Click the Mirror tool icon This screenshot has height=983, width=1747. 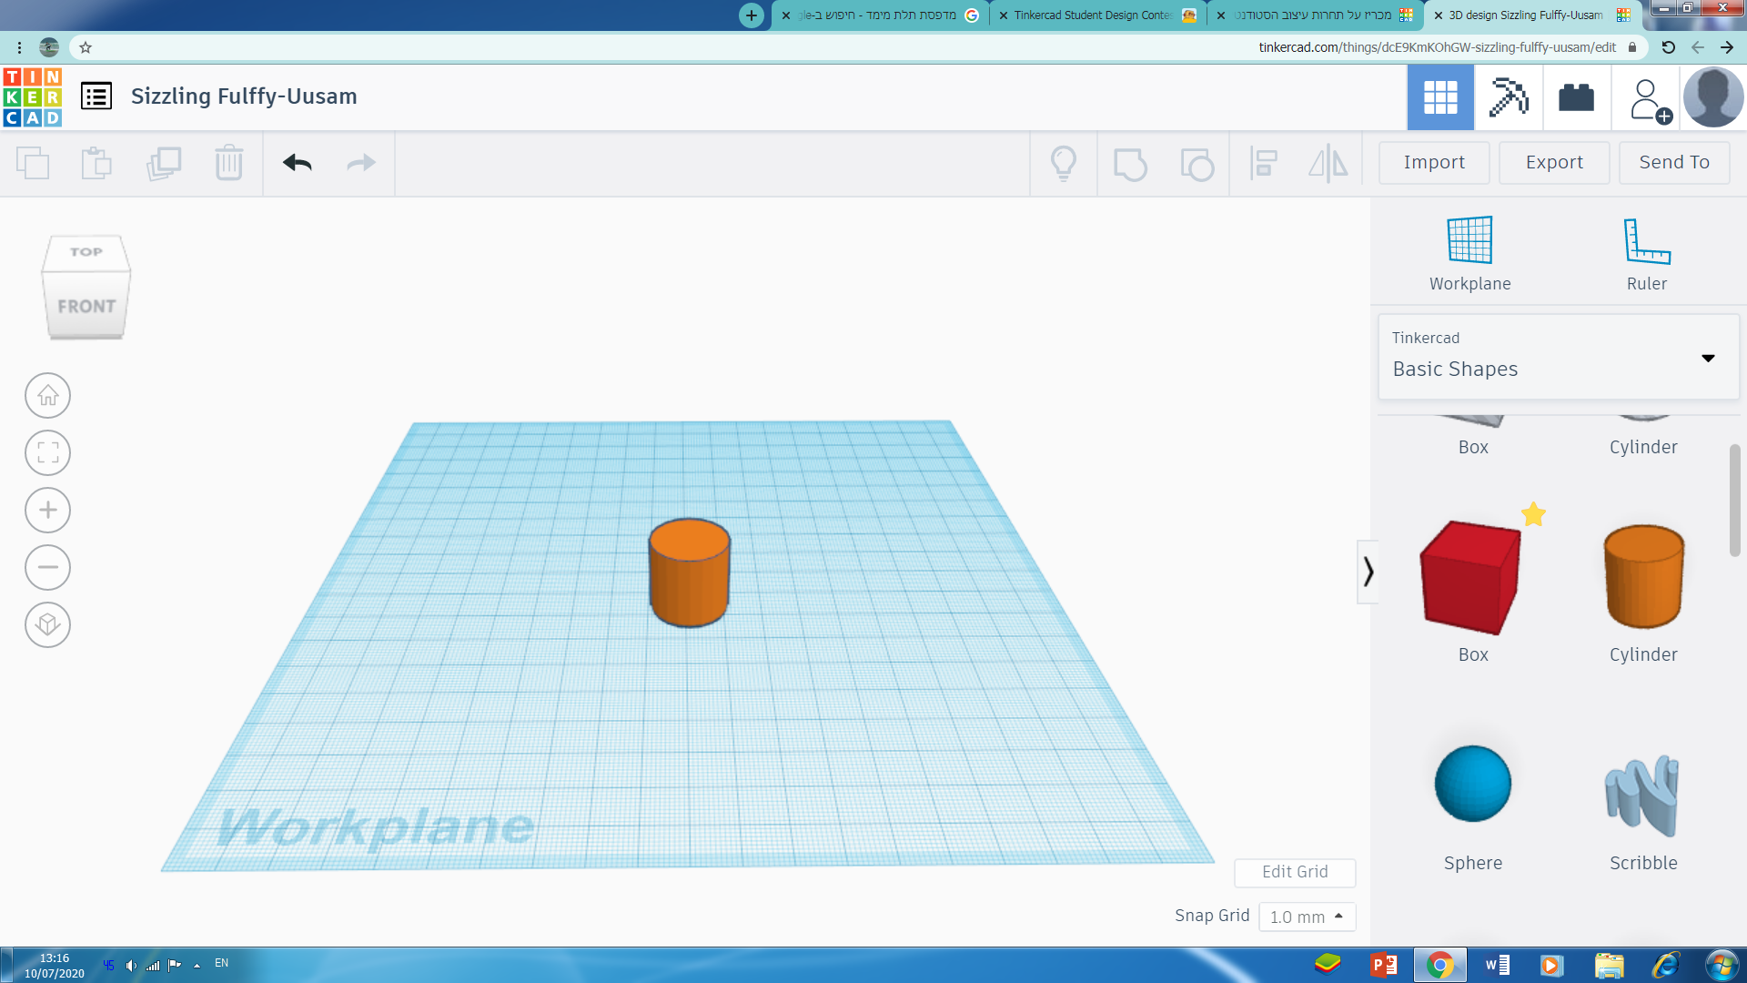coord(1328,163)
